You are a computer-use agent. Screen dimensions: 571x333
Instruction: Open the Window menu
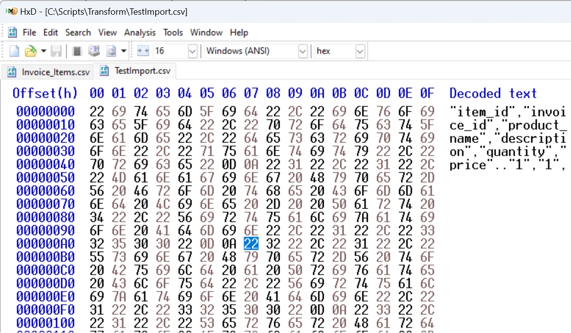click(206, 32)
